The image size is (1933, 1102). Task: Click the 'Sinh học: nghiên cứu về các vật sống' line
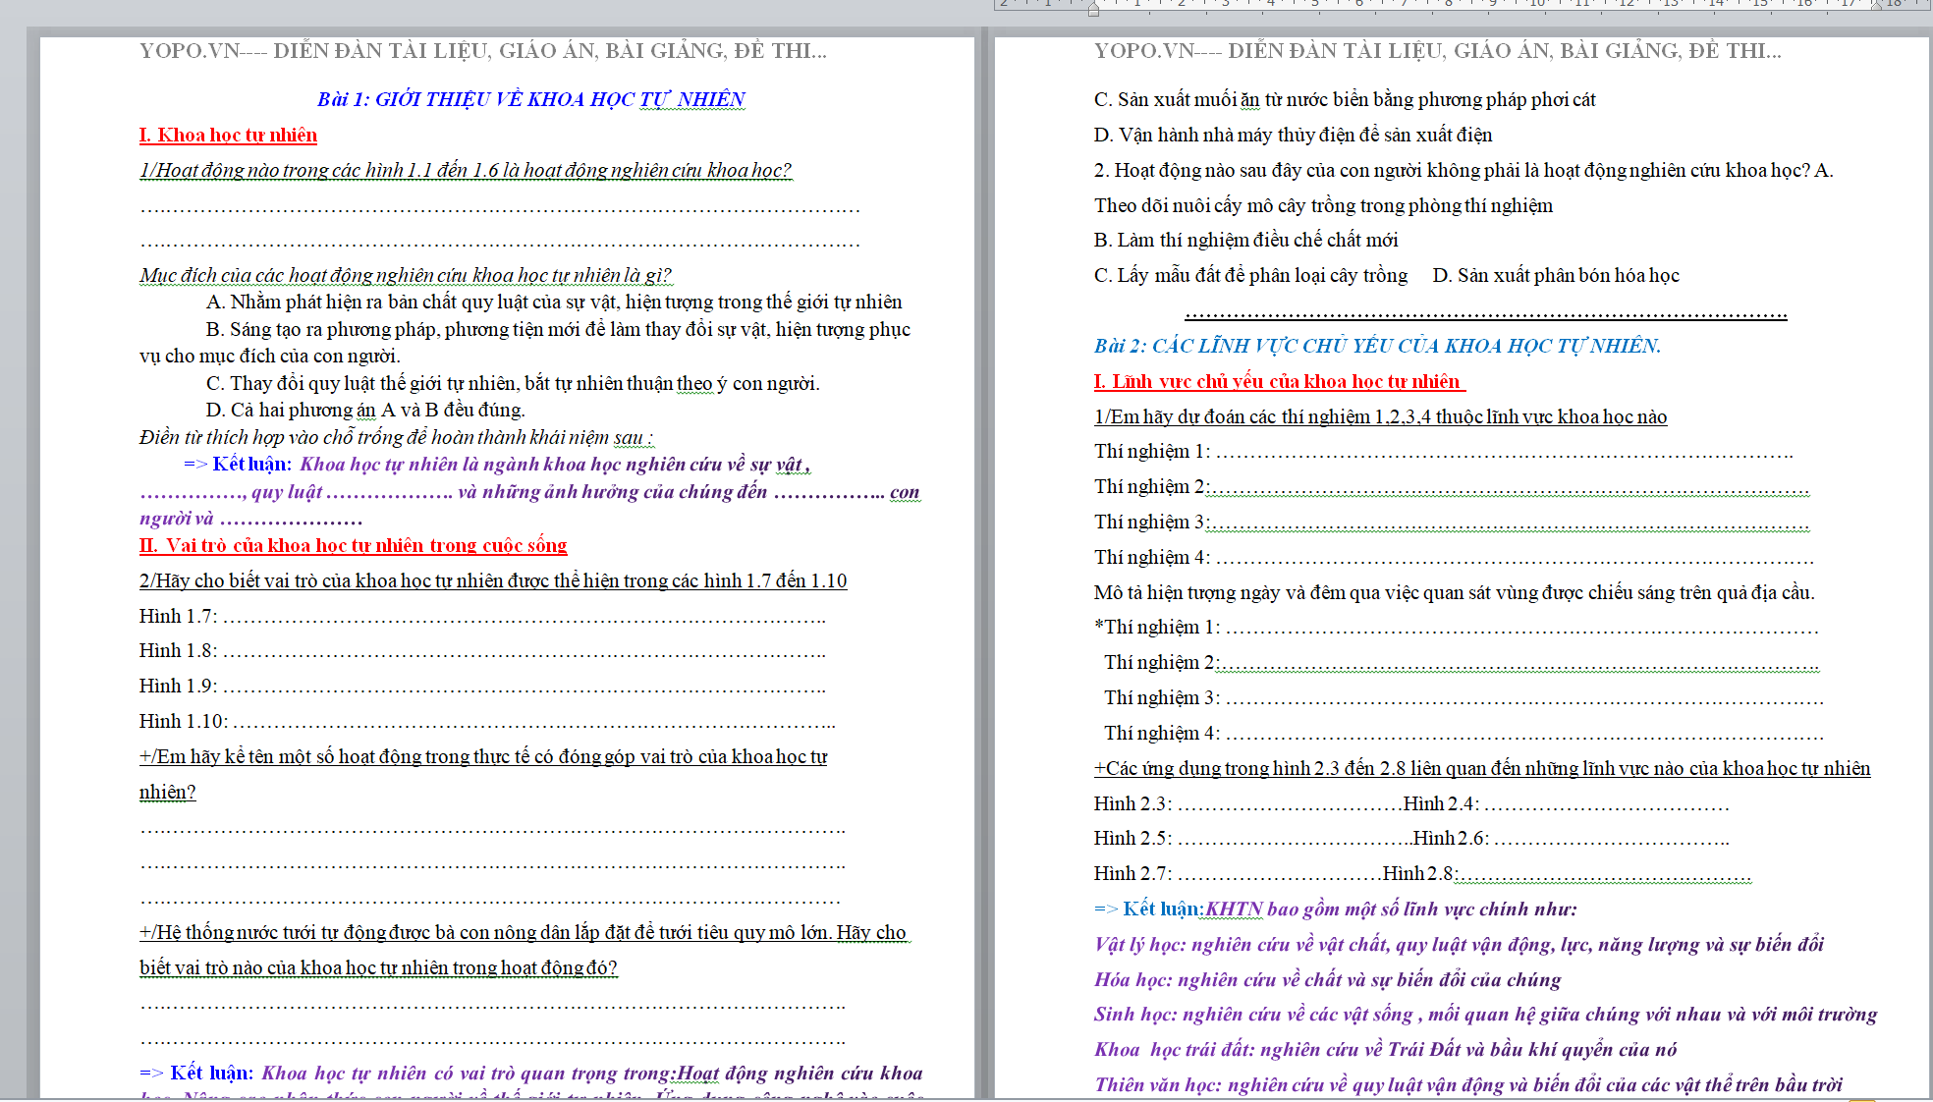(x=1485, y=1014)
